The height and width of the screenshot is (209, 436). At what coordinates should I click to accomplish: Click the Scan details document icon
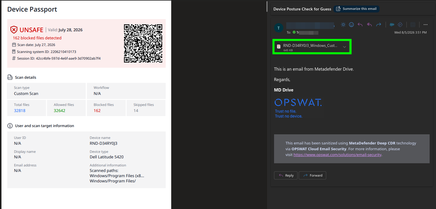coord(10,77)
